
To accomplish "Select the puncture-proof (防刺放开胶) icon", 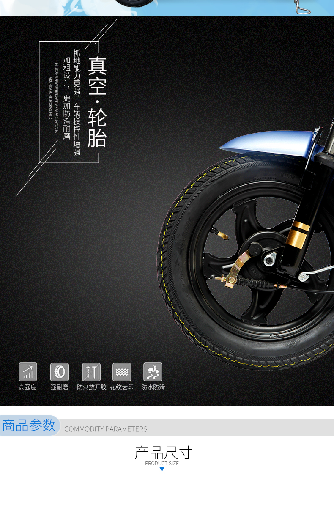I will click(91, 372).
